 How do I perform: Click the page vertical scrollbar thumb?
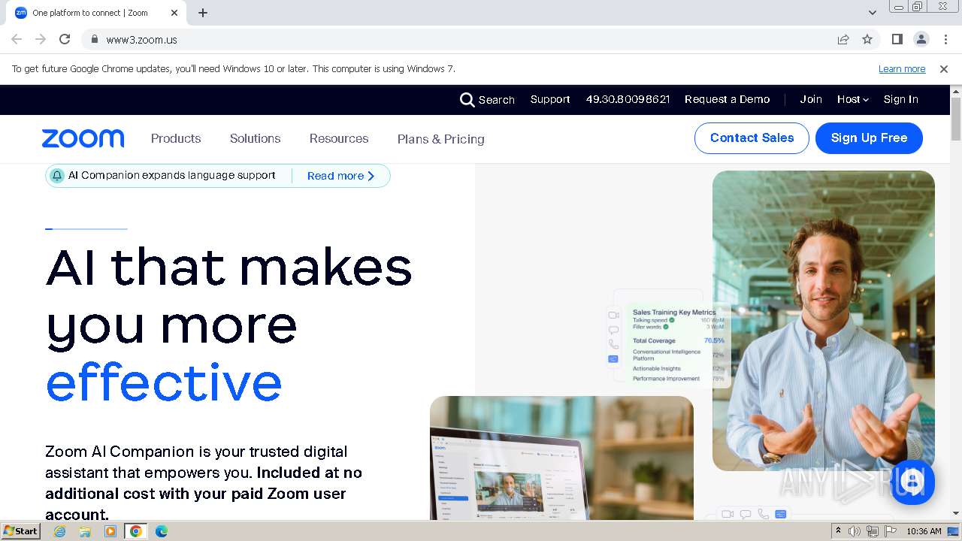[x=956, y=119]
